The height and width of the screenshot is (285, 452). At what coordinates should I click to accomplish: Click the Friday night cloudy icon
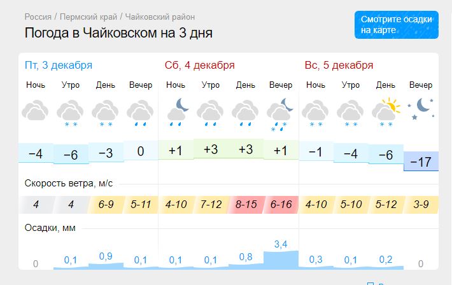(35, 110)
